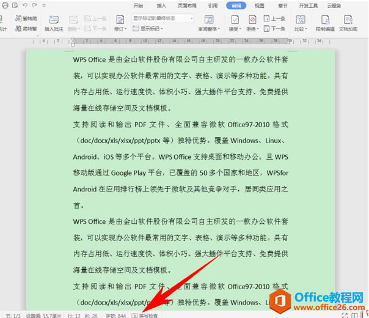The image size is (369, 318).
Task: Toggle 拼写检查 in status bar
Action: click(x=145, y=316)
